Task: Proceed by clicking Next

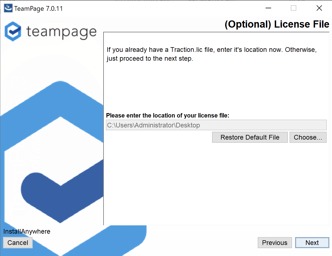Action: point(312,243)
